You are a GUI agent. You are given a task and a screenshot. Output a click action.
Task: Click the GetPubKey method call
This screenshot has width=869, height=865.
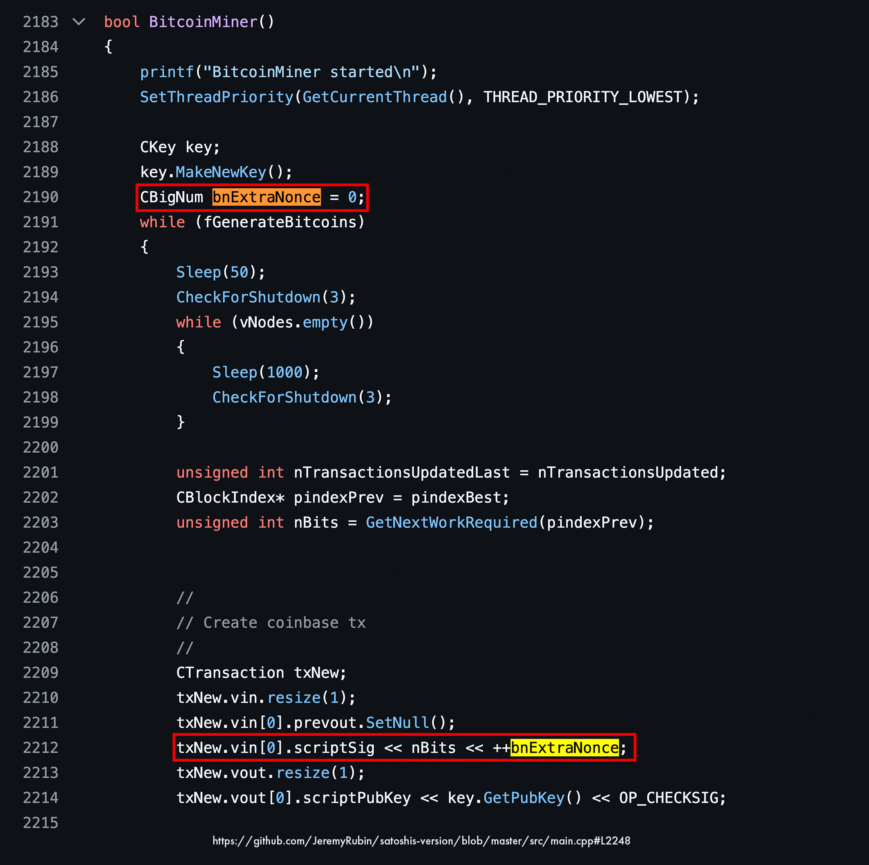tap(523, 797)
